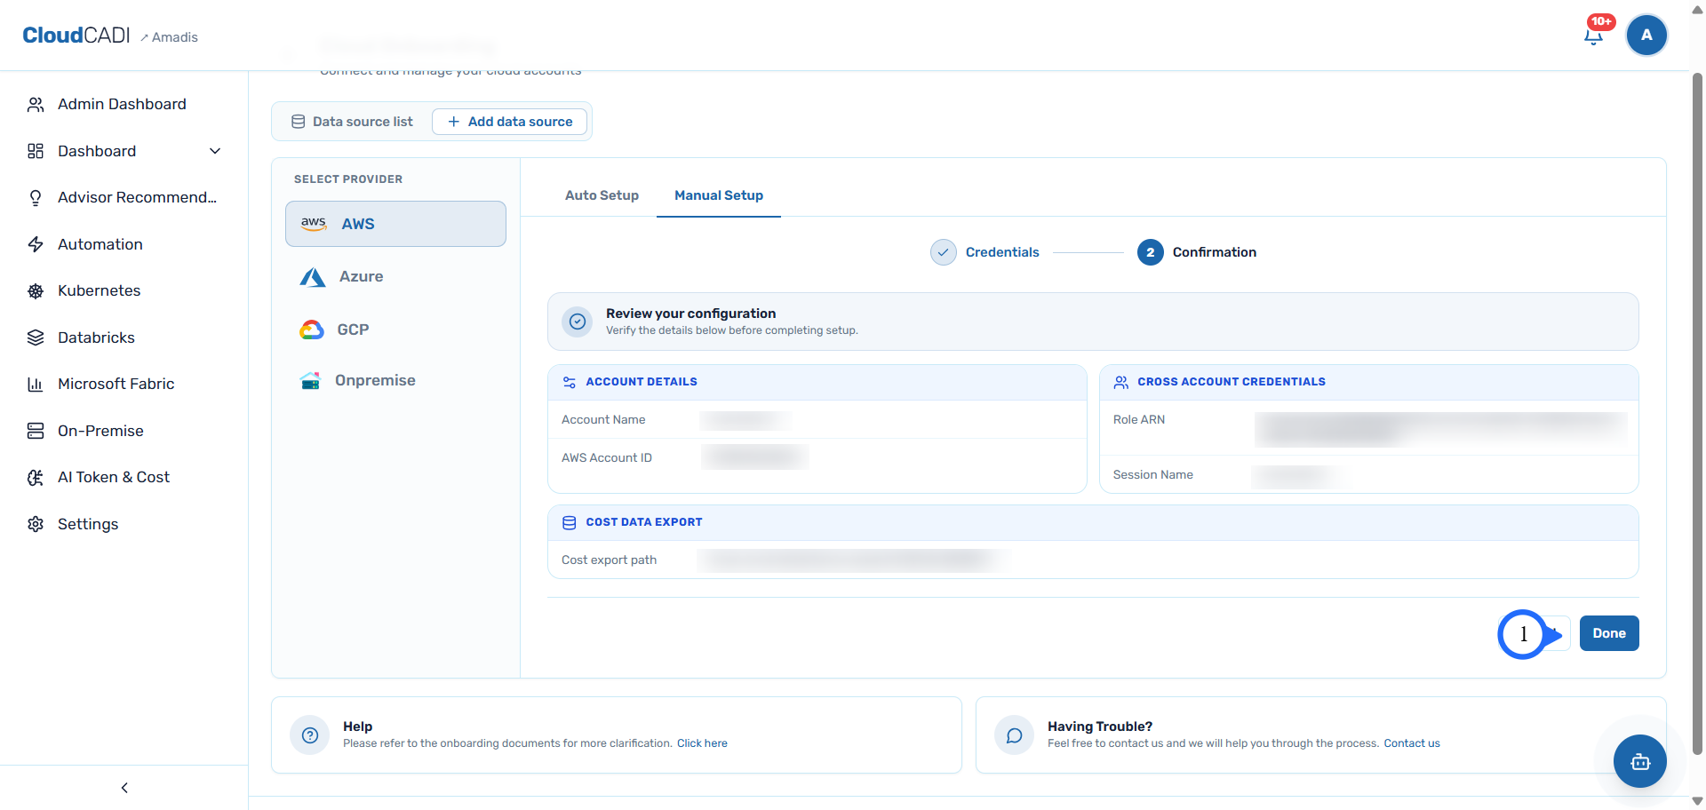The width and height of the screenshot is (1706, 810).
Task: Select AWS as the provider
Action: pyautogui.click(x=395, y=224)
